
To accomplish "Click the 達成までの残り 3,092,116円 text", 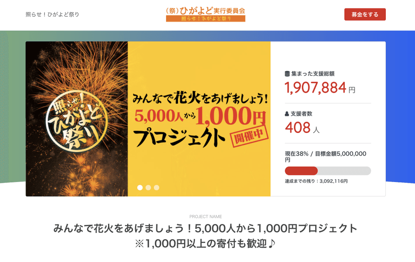I will 316,181.
